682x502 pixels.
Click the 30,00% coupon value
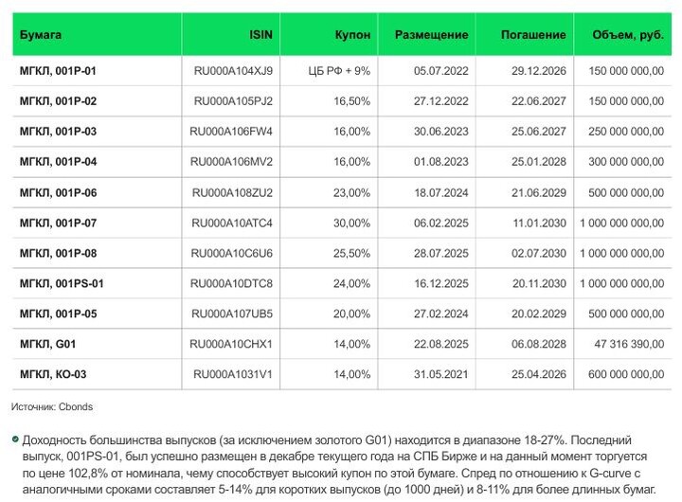click(x=352, y=223)
